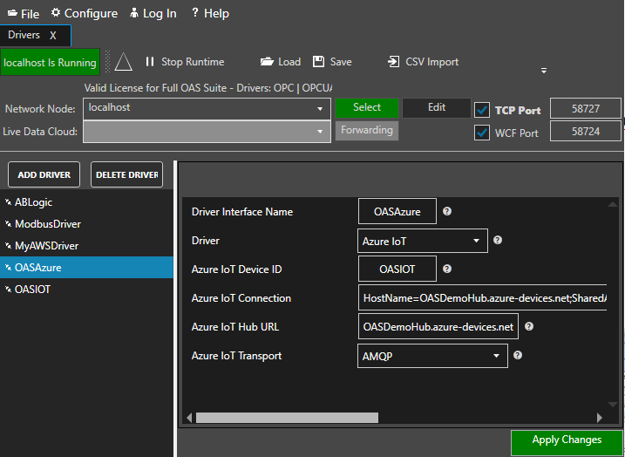Click the Stop Runtime pause icon
This screenshot has width=625, height=457.
[150, 62]
